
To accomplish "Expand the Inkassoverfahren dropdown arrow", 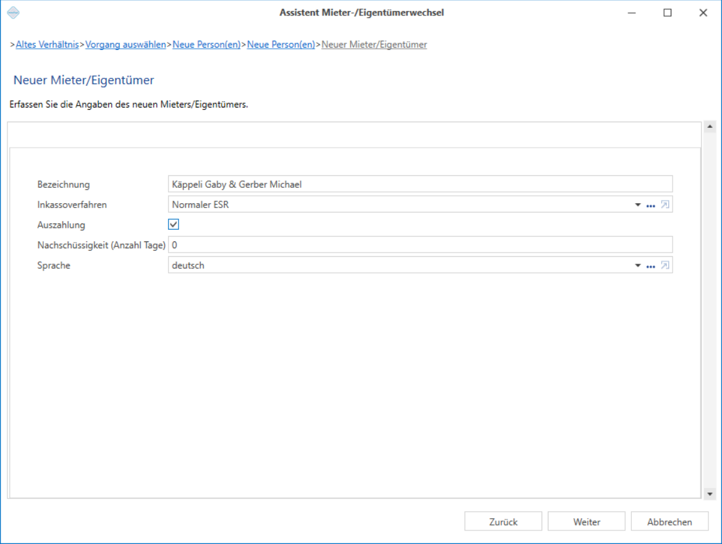I will 638,205.
